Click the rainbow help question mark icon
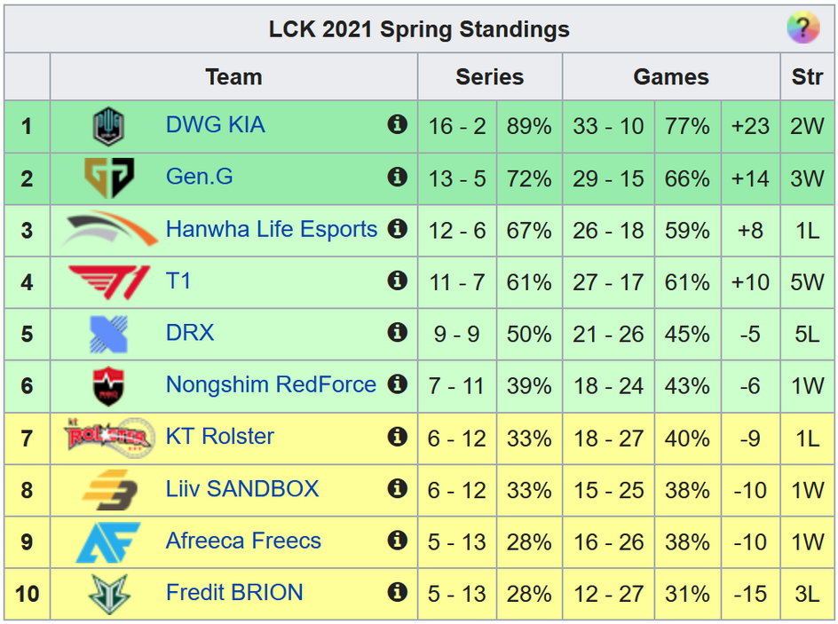Image resolution: width=838 pixels, height=624 pixels. (802, 28)
